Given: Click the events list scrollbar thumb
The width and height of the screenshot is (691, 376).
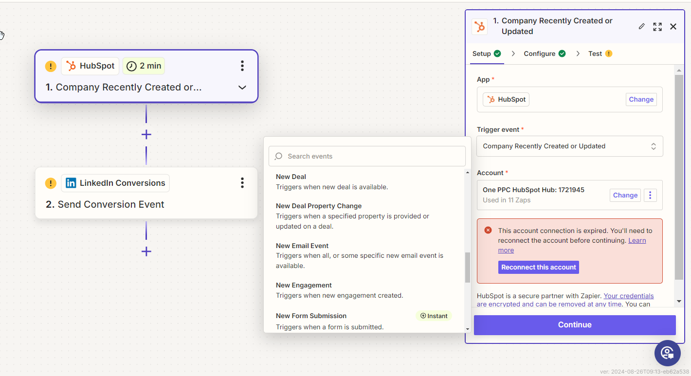Looking at the screenshot, I should (x=468, y=268).
